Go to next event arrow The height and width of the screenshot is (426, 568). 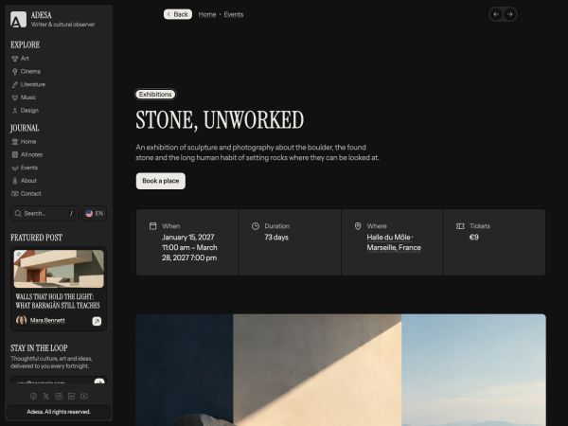[510, 14]
